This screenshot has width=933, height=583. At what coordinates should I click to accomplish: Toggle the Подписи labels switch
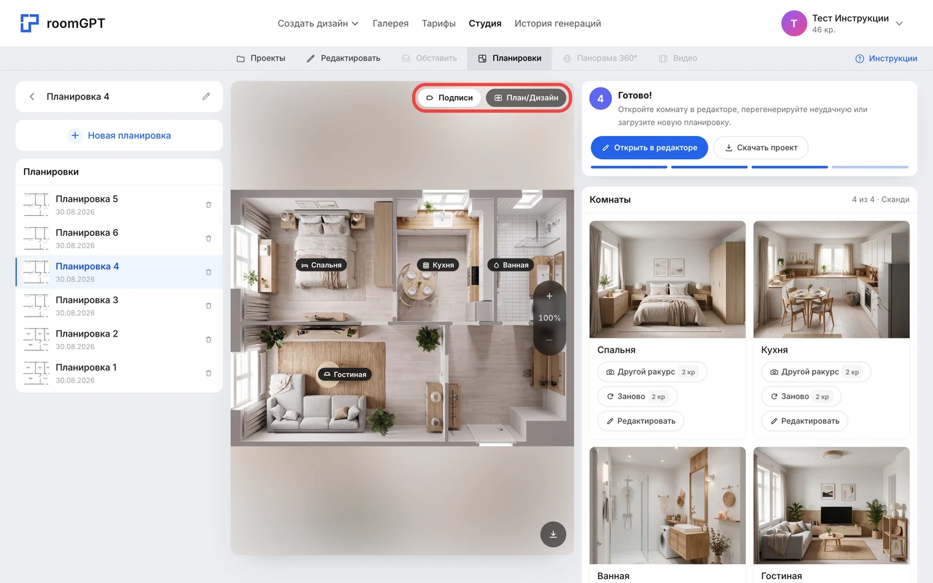(x=450, y=98)
